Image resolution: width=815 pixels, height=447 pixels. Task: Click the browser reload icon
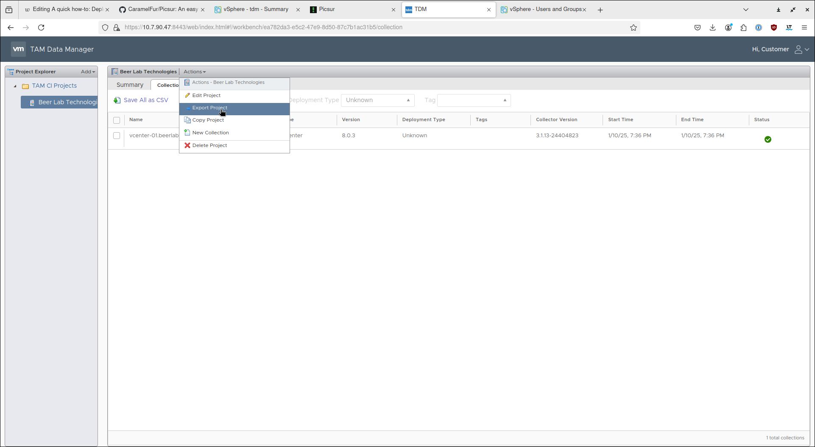click(41, 28)
